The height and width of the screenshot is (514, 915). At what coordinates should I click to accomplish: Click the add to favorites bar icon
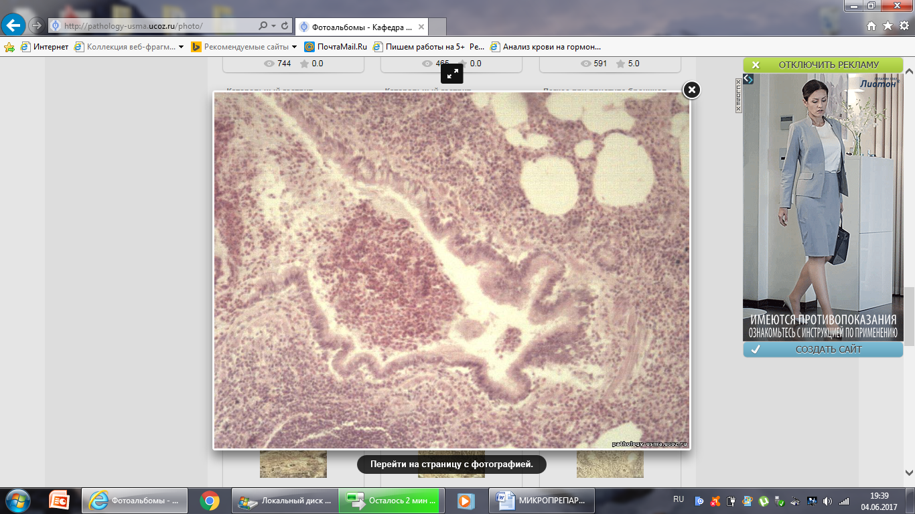point(9,47)
